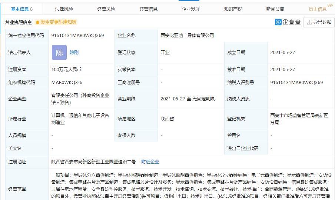This screenshot has width=335, height=200.
Task: Click the 开业 registration status value
Action: 165,53
